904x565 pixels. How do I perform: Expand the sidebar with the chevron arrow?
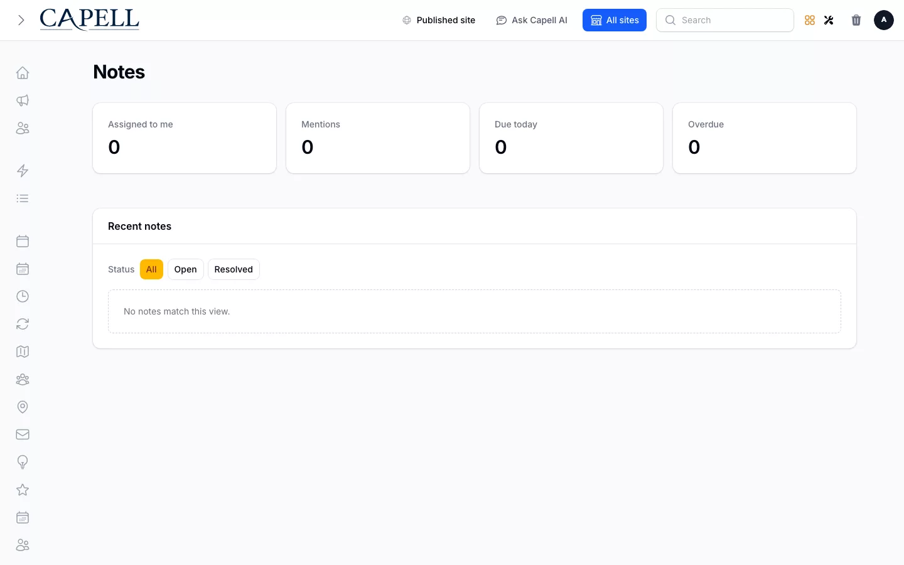21,20
